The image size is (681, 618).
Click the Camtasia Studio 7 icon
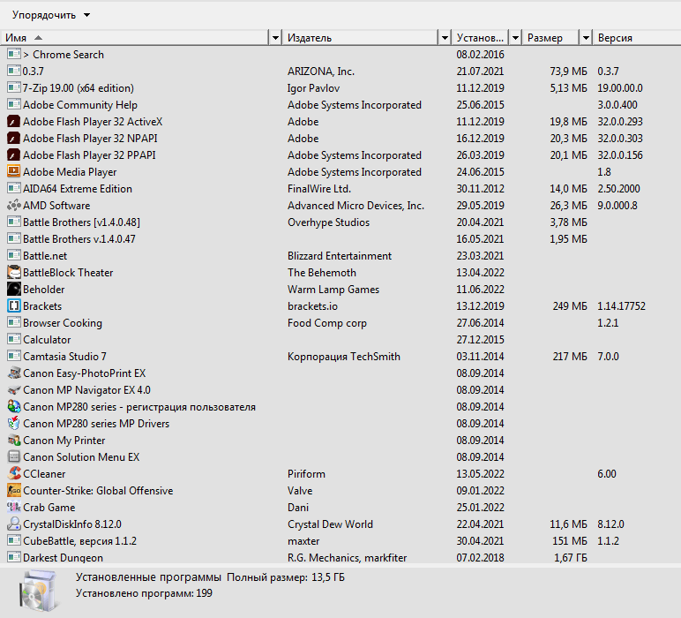[x=14, y=357]
